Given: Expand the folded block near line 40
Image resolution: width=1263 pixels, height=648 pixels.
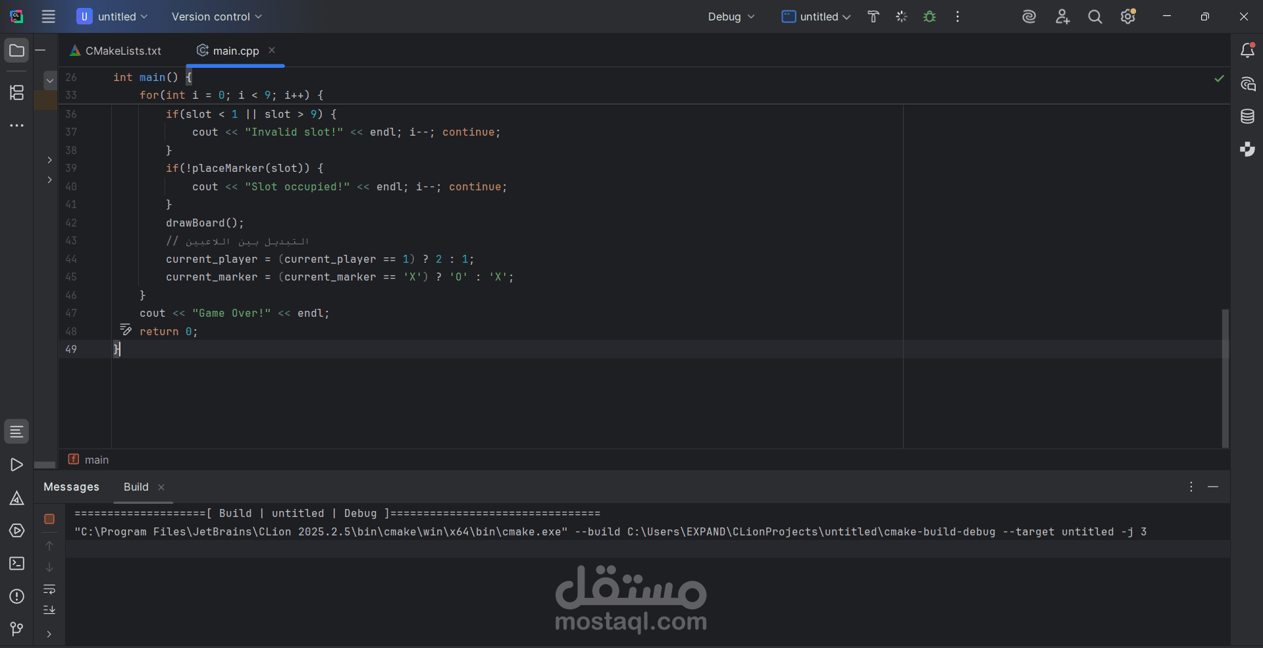Looking at the screenshot, I should click(x=49, y=180).
